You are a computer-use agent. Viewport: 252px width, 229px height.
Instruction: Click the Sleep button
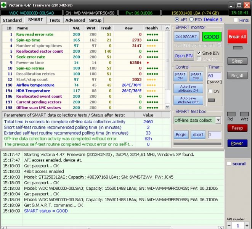pos(238,61)
